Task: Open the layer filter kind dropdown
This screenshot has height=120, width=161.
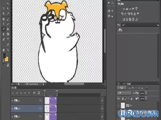Action: tap(122, 88)
